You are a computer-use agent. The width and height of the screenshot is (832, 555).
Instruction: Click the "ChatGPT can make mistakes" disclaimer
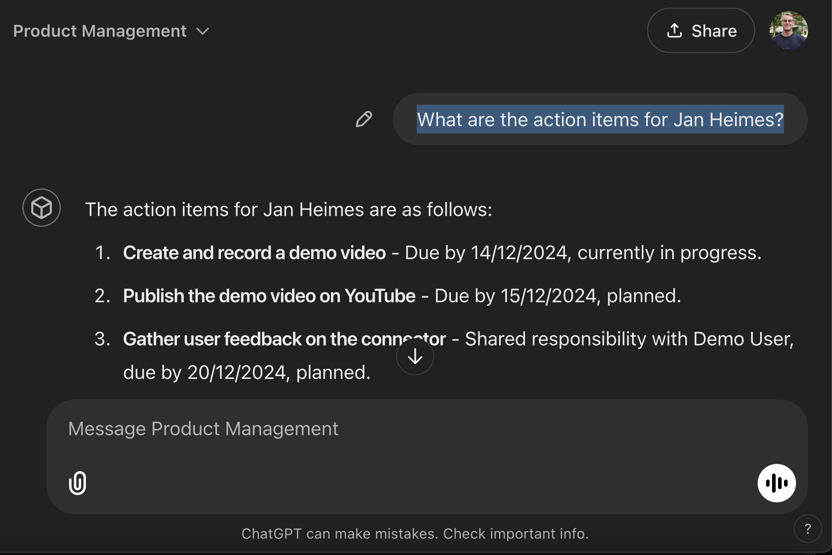pos(415,533)
